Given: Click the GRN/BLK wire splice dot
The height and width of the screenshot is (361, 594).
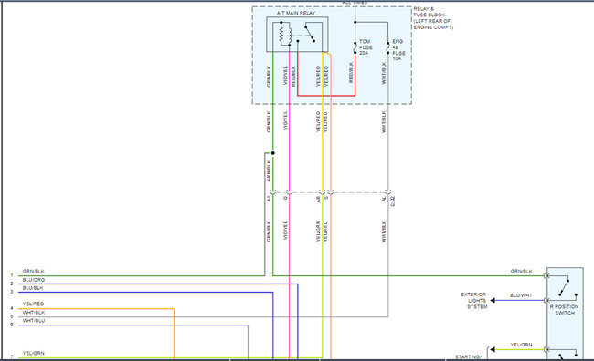Looking at the screenshot, I should coord(272,153).
